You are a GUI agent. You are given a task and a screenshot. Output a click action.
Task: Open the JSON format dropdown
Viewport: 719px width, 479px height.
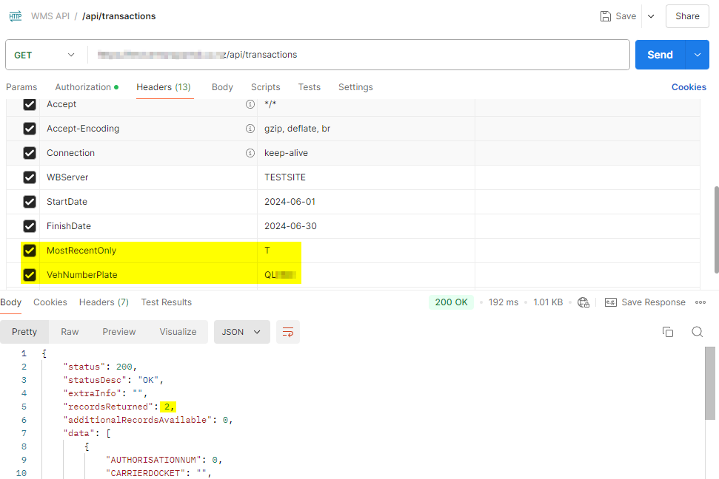241,332
